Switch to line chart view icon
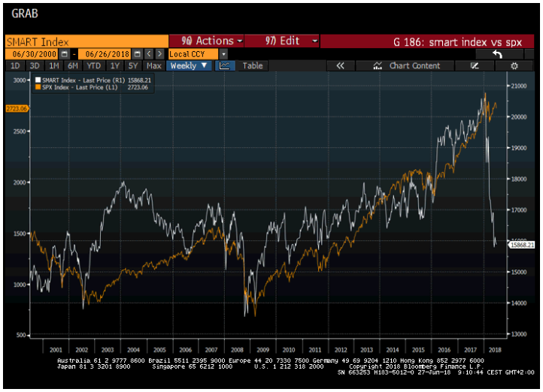Image resolution: width=543 pixels, height=392 pixels. [x=225, y=65]
